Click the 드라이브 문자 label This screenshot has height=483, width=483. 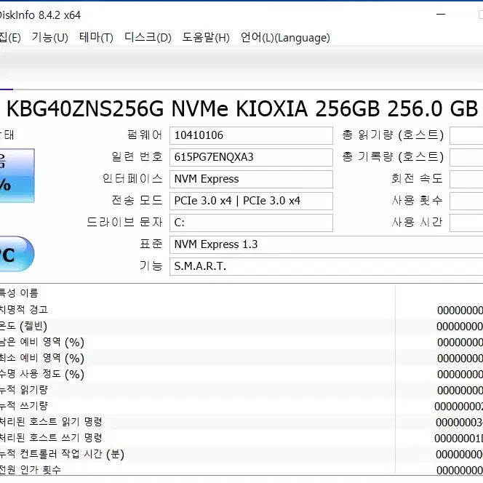(x=124, y=222)
